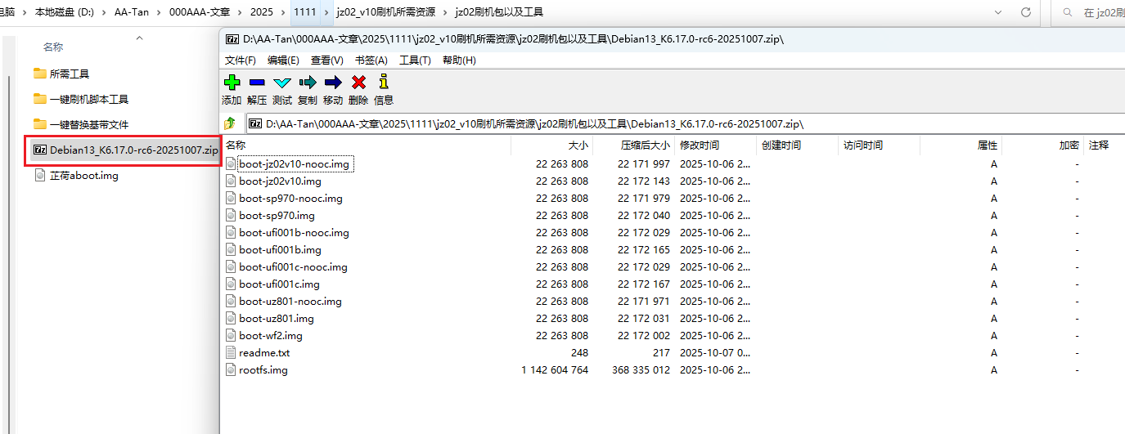Click the sort chevron above Explorer 名称 column
This screenshot has width=1125, height=434.
(x=139, y=38)
